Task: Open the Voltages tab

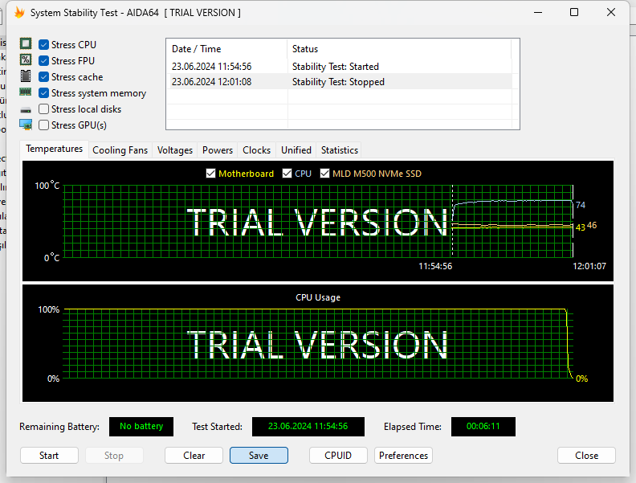Action: coord(175,150)
